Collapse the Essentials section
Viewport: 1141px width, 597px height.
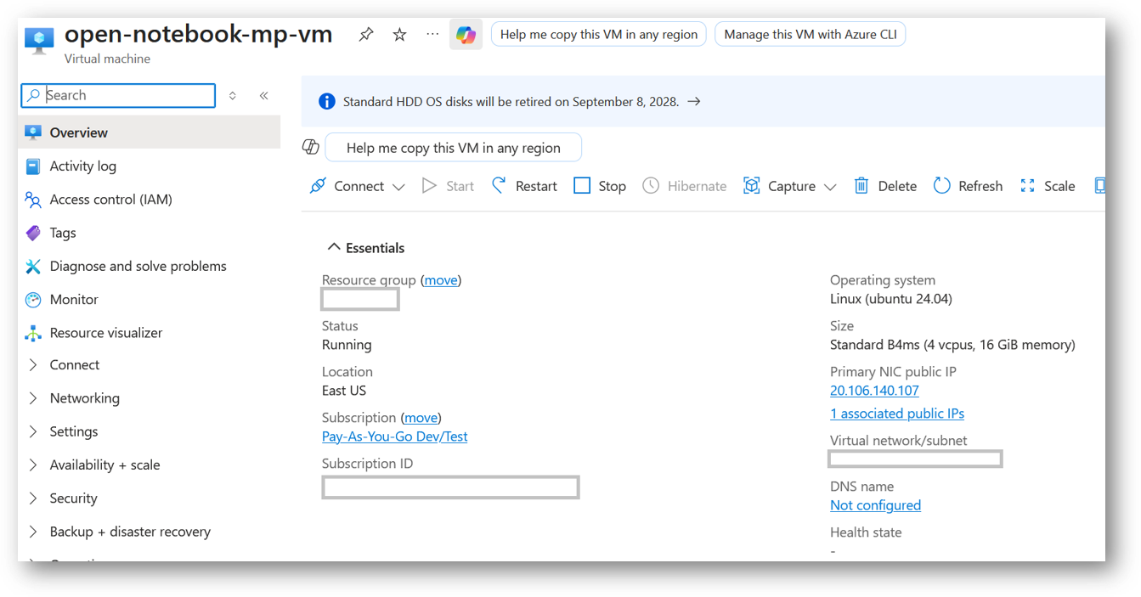[334, 247]
